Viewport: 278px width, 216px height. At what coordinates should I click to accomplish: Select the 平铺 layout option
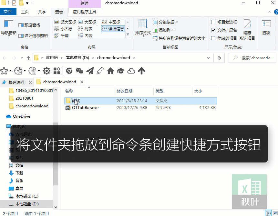click(61, 35)
